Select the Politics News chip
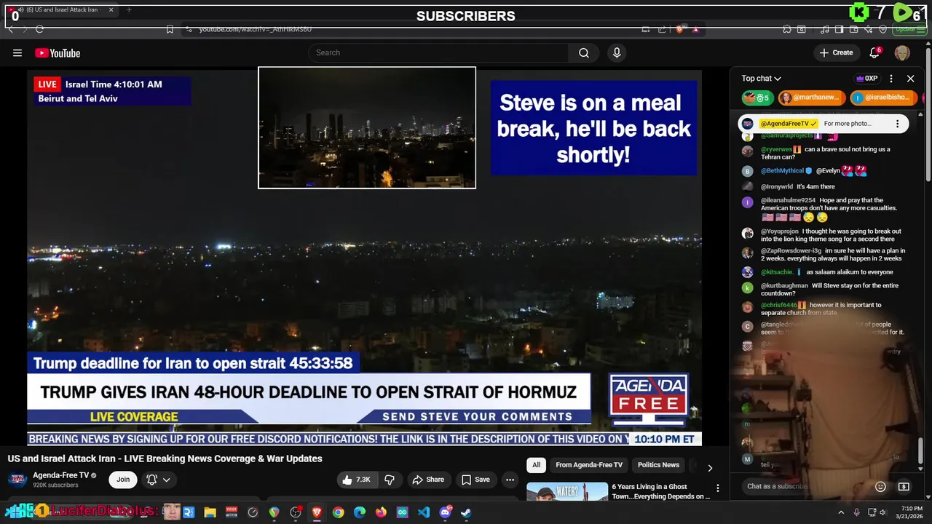932x524 pixels. point(658,465)
